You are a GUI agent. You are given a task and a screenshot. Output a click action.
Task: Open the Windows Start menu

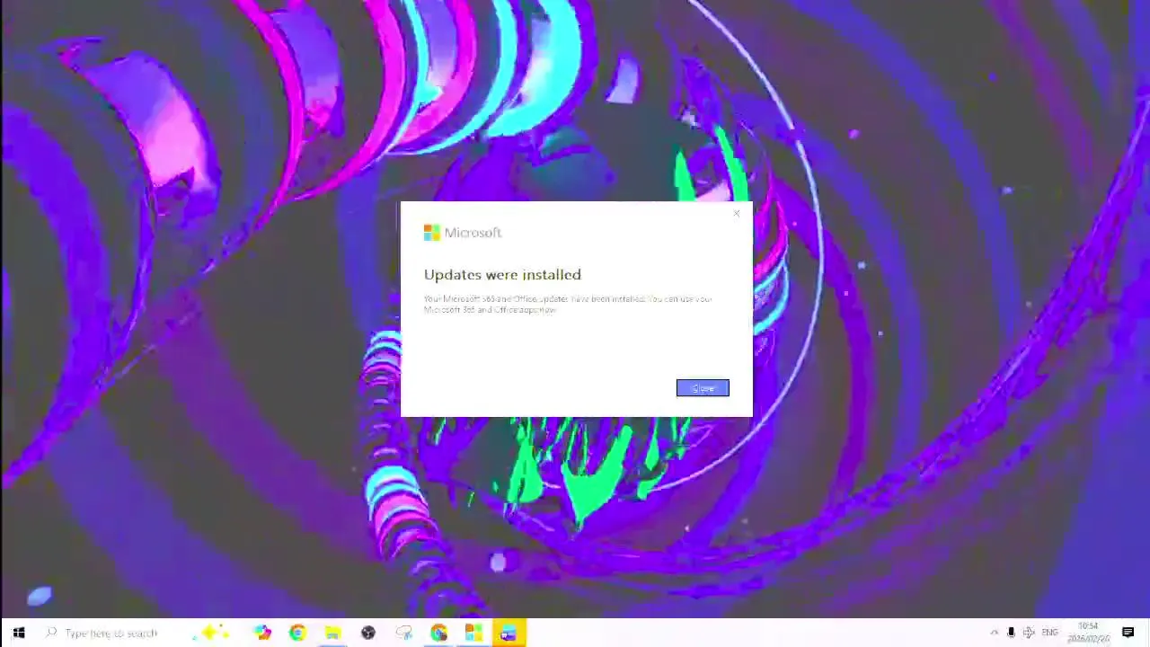[x=18, y=633]
